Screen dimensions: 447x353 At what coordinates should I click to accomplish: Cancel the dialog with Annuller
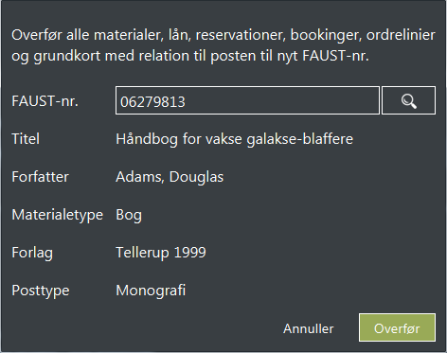pyautogui.click(x=308, y=328)
